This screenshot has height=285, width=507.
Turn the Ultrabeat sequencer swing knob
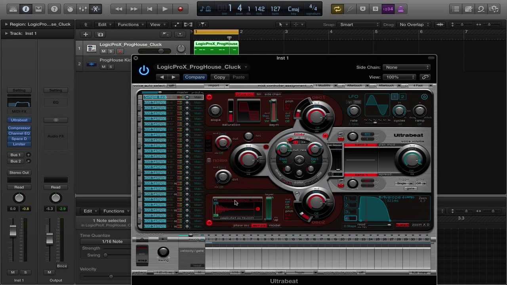(x=163, y=252)
